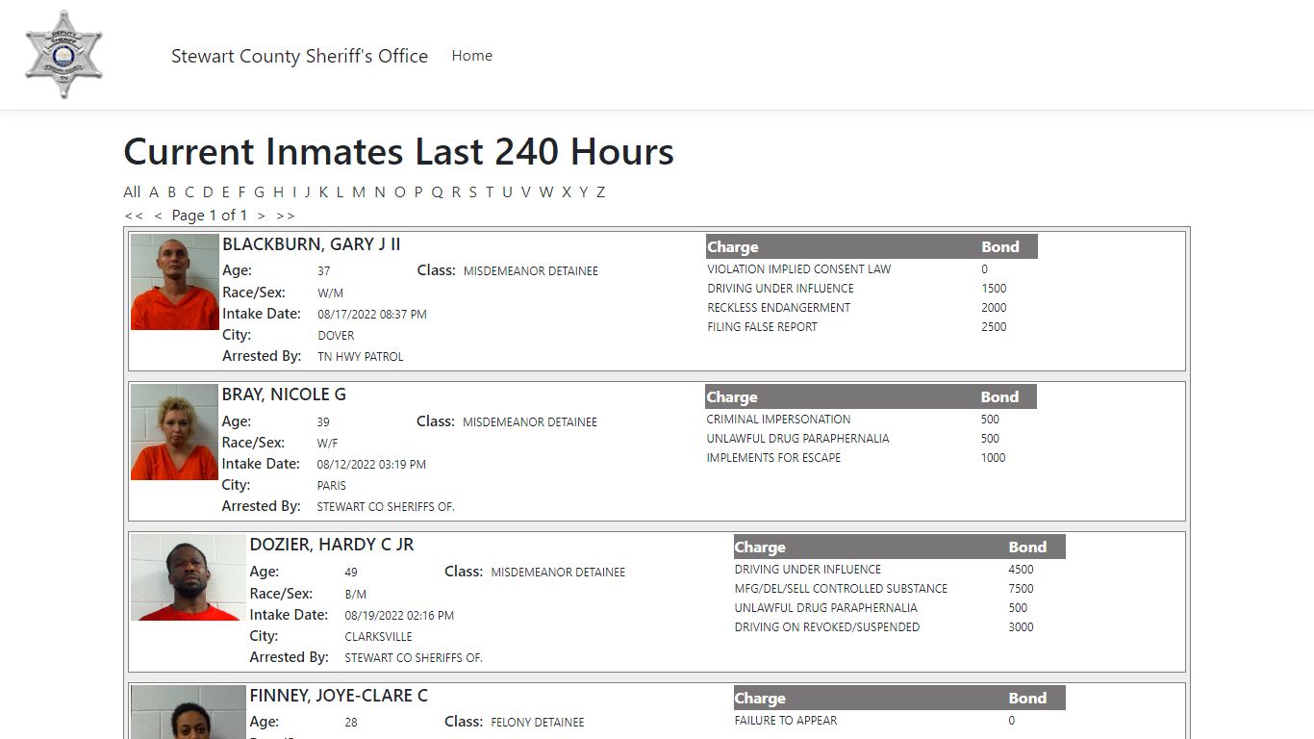Viewport: 1314px width, 739px height.
Task: Click the FAILURE TO APPEAR charge
Action: 786,721
